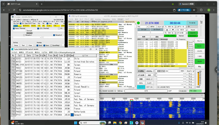Click the green status indicator beside the frequency
Screen dimensions: 219x125
coord(138,23)
